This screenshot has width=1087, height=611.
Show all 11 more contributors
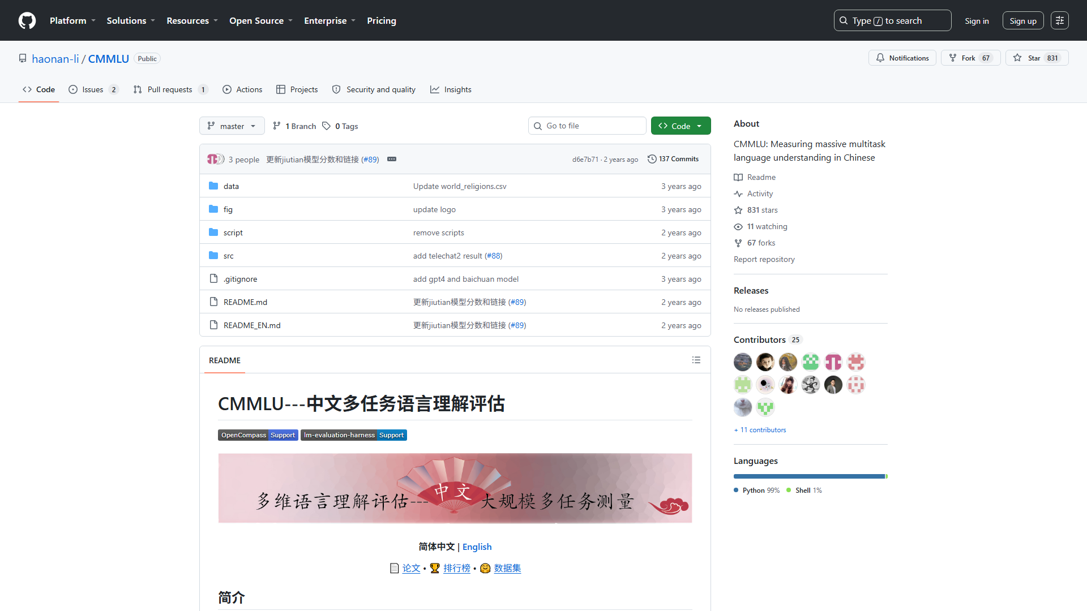(760, 430)
